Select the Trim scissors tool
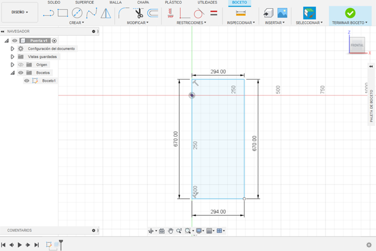The height and width of the screenshot is (251, 376). pos(139,13)
